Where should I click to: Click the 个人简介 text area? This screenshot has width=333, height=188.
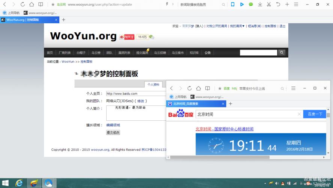(136, 113)
